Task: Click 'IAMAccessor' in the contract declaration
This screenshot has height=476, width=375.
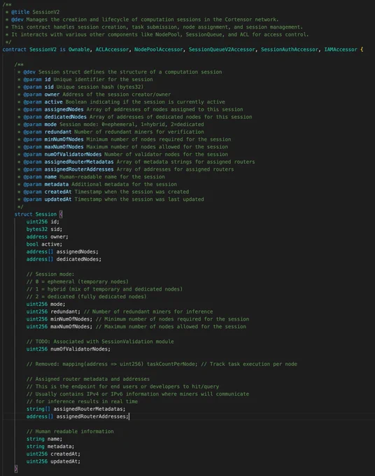Action: [x=341, y=50]
